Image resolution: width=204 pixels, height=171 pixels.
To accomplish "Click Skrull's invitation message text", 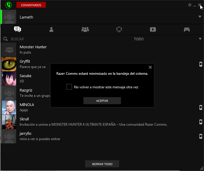I will 93,124.
